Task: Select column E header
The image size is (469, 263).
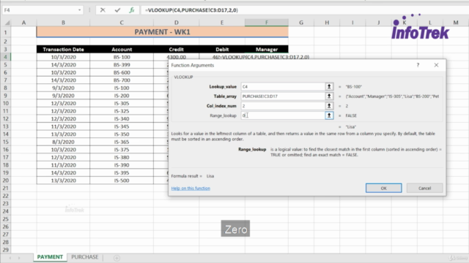Action: tap(221, 23)
